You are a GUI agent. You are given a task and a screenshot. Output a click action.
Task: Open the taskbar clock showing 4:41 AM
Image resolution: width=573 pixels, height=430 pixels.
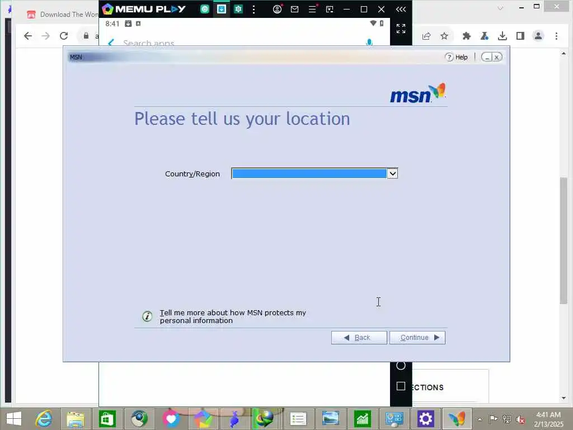[x=548, y=419]
